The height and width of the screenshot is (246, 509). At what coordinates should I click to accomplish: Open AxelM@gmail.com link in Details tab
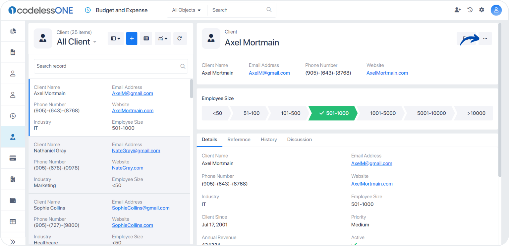coord(372,163)
